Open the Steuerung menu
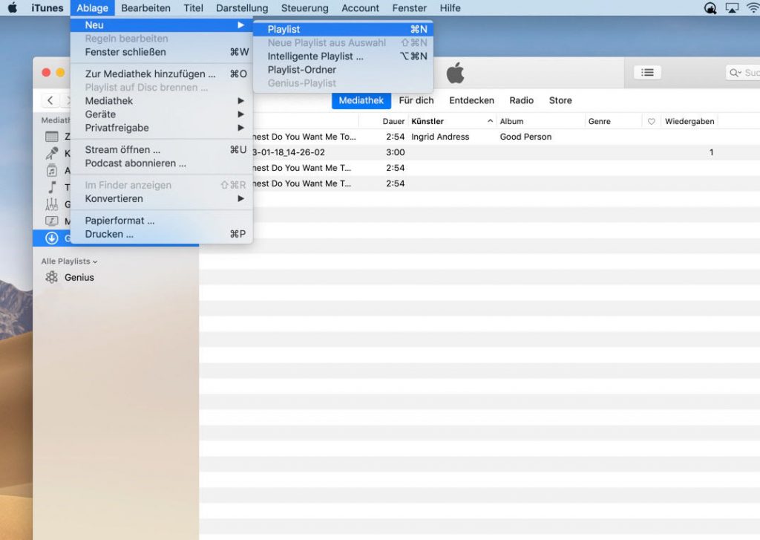Viewport: 760px width, 540px height. pos(304,7)
